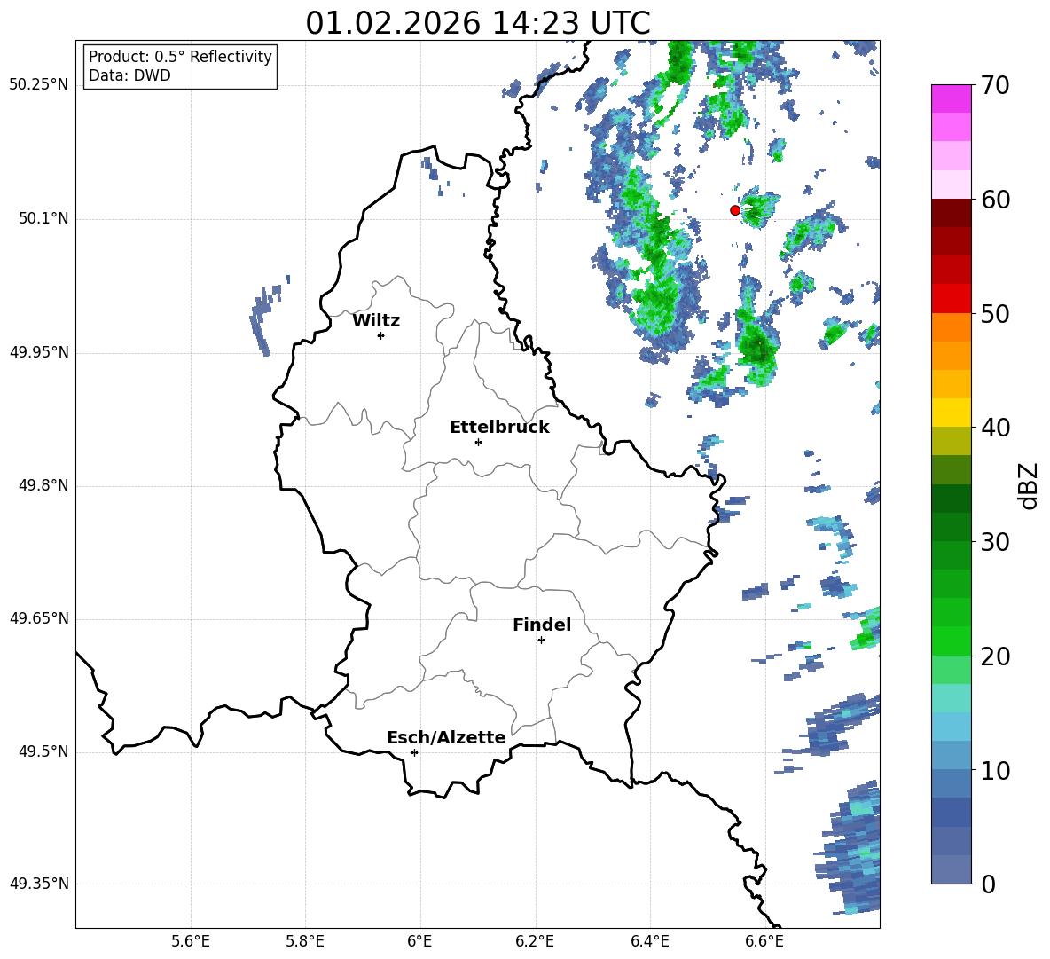
Task: Click the bright green colorbar swatch above 20
Action: 951,641
